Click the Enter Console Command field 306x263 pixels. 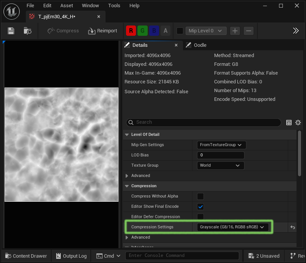(x=182, y=256)
